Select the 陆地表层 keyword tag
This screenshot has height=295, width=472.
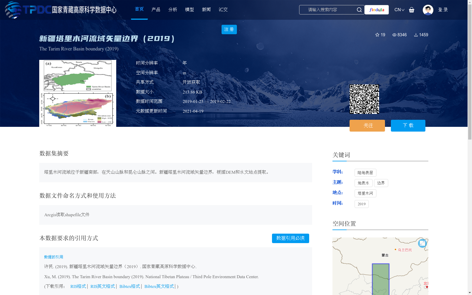pos(365,173)
